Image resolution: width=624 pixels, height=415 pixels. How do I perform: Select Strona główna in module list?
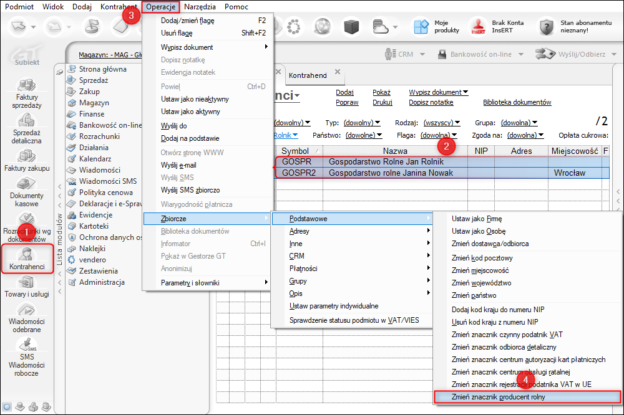[x=103, y=69]
